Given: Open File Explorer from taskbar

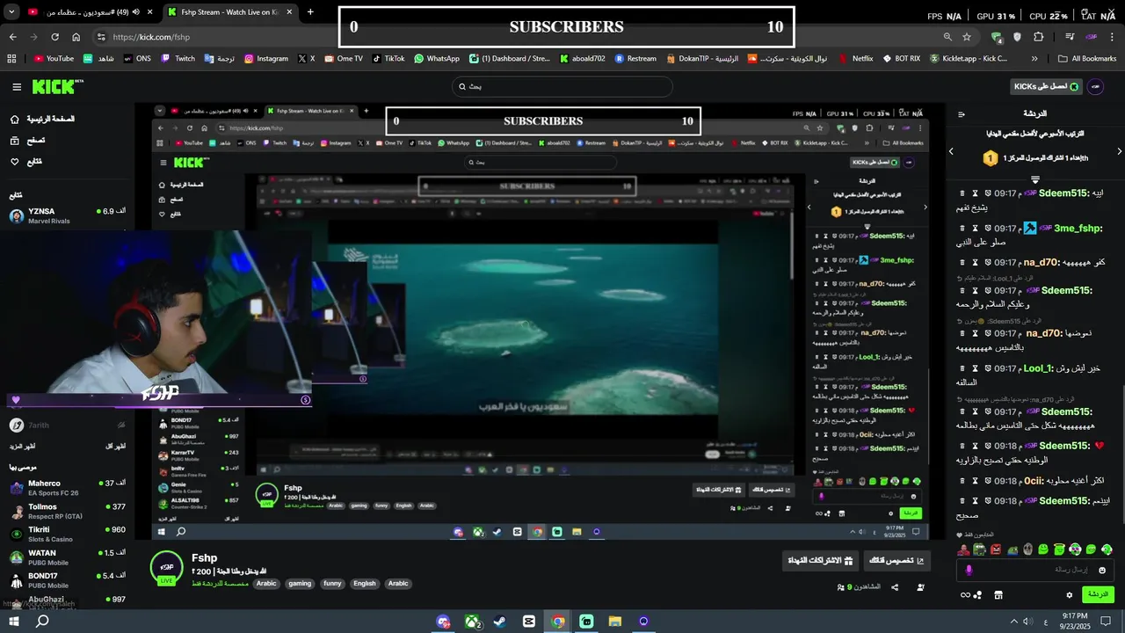Looking at the screenshot, I should 615,622.
